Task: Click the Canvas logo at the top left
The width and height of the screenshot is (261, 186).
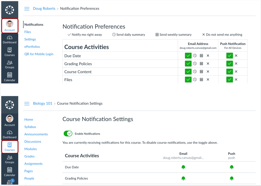Action: (x=10, y=9)
